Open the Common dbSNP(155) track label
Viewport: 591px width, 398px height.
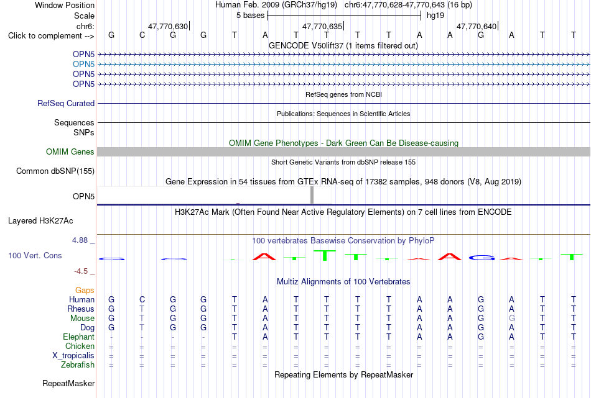tap(55, 171)
